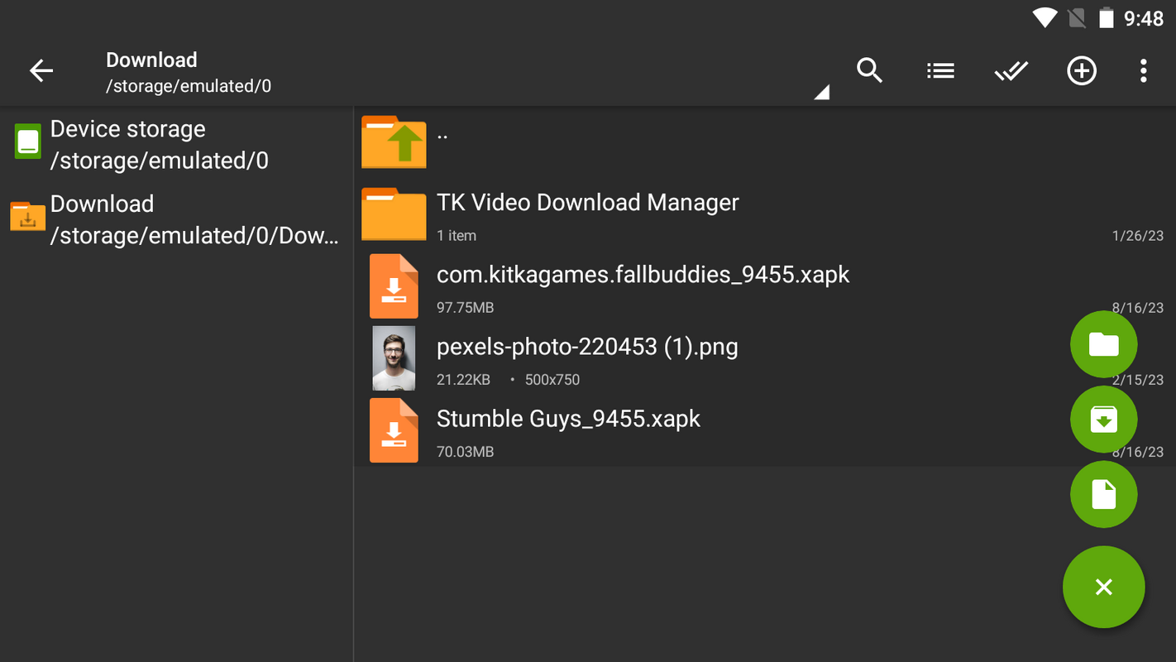Open the pexels-photo-220453 image thumbnail
The height and width of the screenshot is (662, 1176).
(x=394, y=358)
